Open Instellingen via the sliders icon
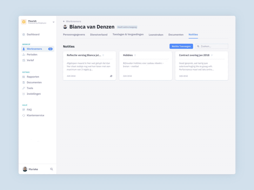Image resolution: width=254 pixels, height=190 pixels. [x=23, y=94]
